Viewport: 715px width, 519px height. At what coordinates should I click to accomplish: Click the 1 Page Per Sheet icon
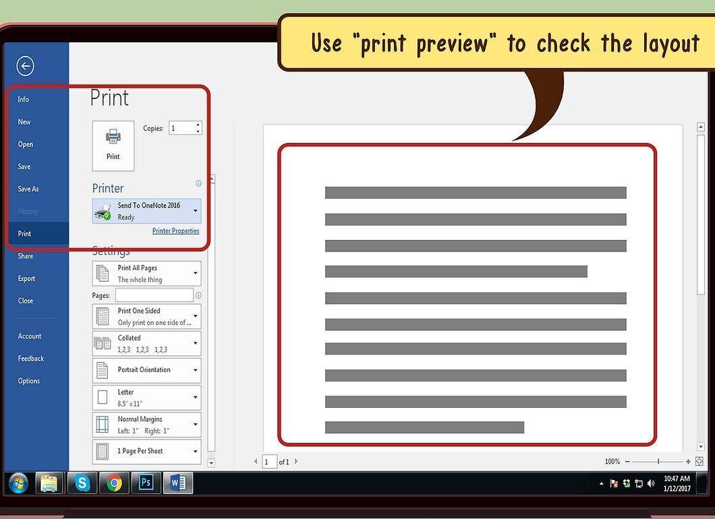tap(103, 452)
